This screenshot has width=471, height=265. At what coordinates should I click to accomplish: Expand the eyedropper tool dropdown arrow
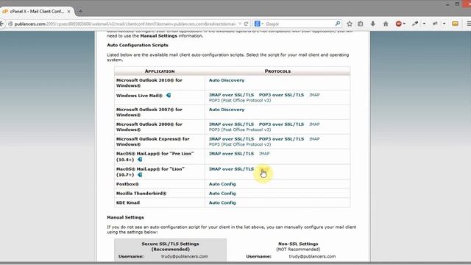tap(424, 24)
